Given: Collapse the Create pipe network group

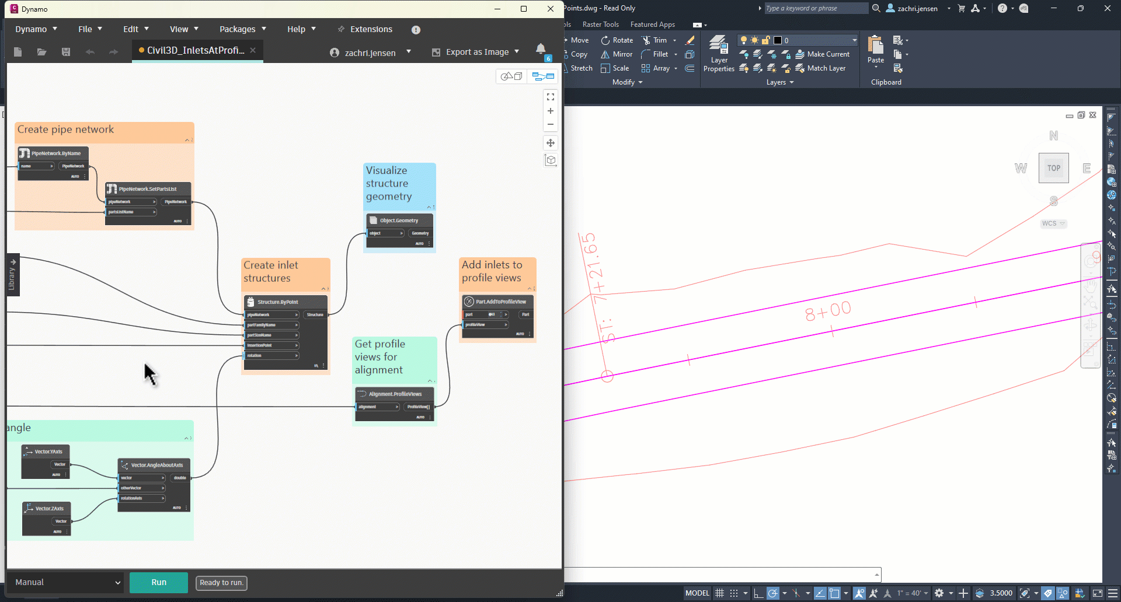Looking at the screenshot, I should coord(187,140).
